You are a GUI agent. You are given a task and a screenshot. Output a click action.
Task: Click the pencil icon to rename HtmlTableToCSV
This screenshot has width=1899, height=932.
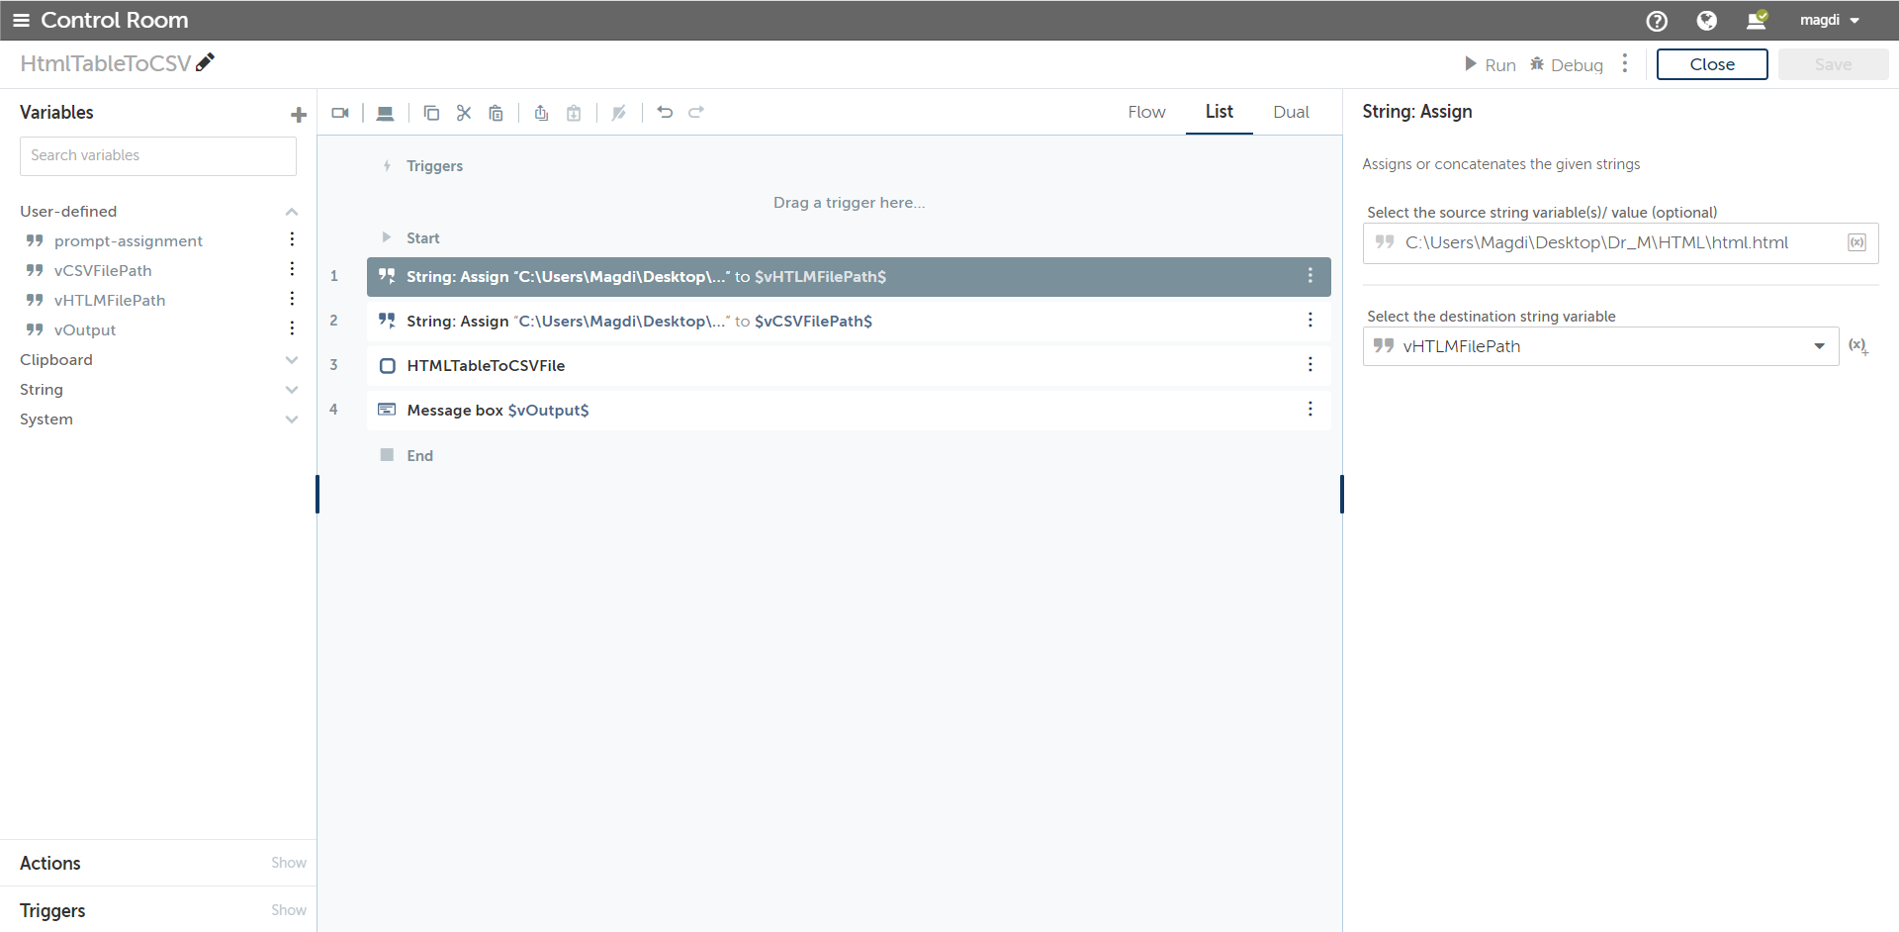click(x=206, y=62)
